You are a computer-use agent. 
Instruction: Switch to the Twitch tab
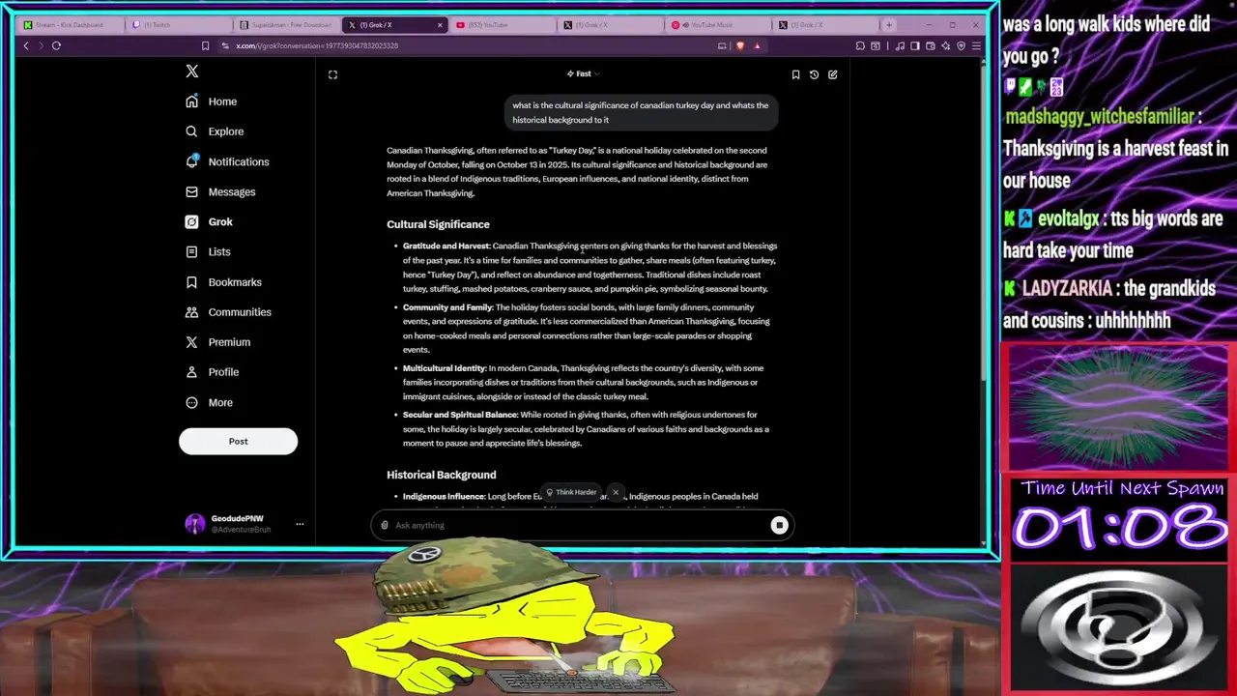(179, 25)
